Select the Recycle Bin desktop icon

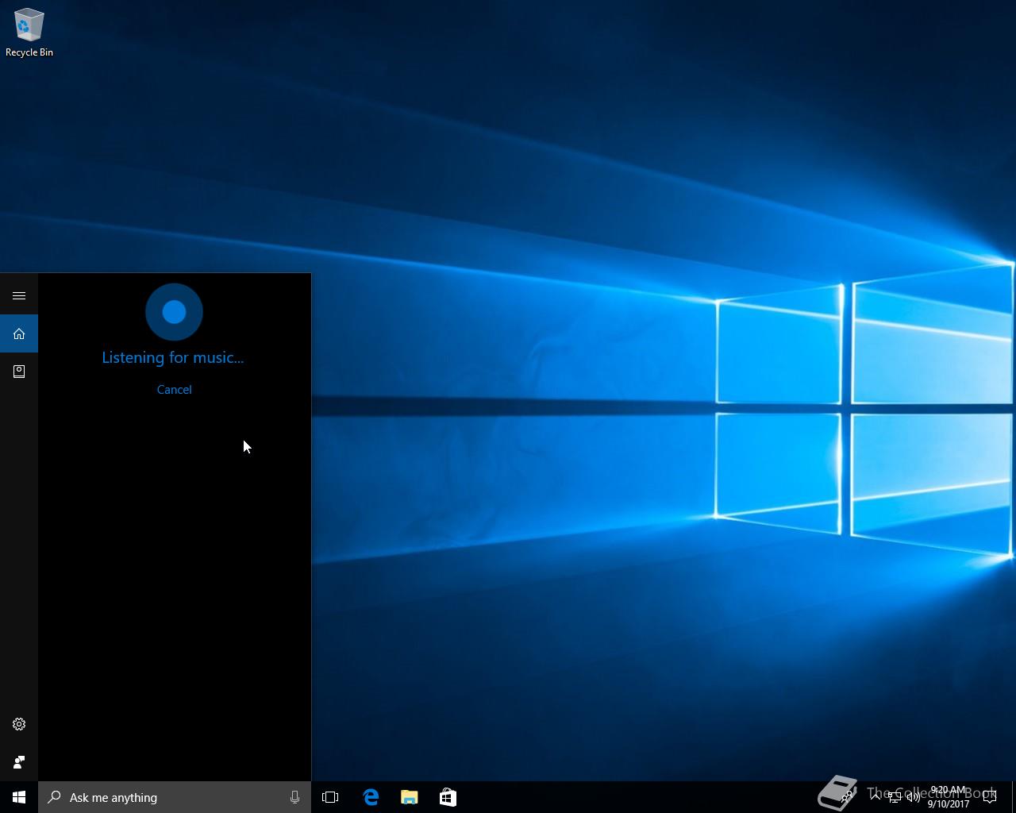tap(29, 33)
